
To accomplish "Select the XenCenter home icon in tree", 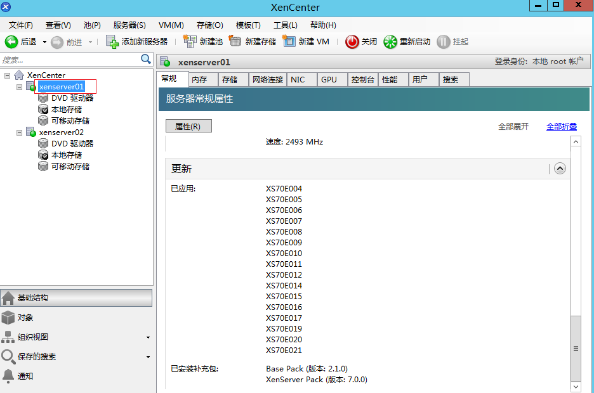I will tap(19, 75).
